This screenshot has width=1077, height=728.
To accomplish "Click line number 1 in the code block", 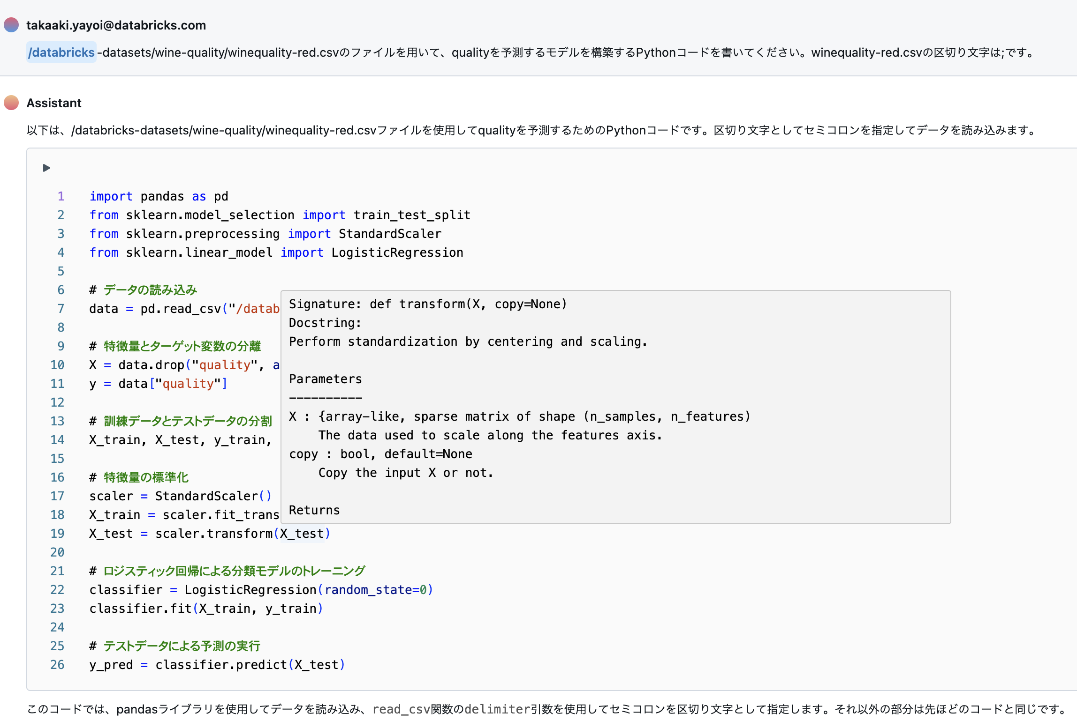I will coord(61,196).
